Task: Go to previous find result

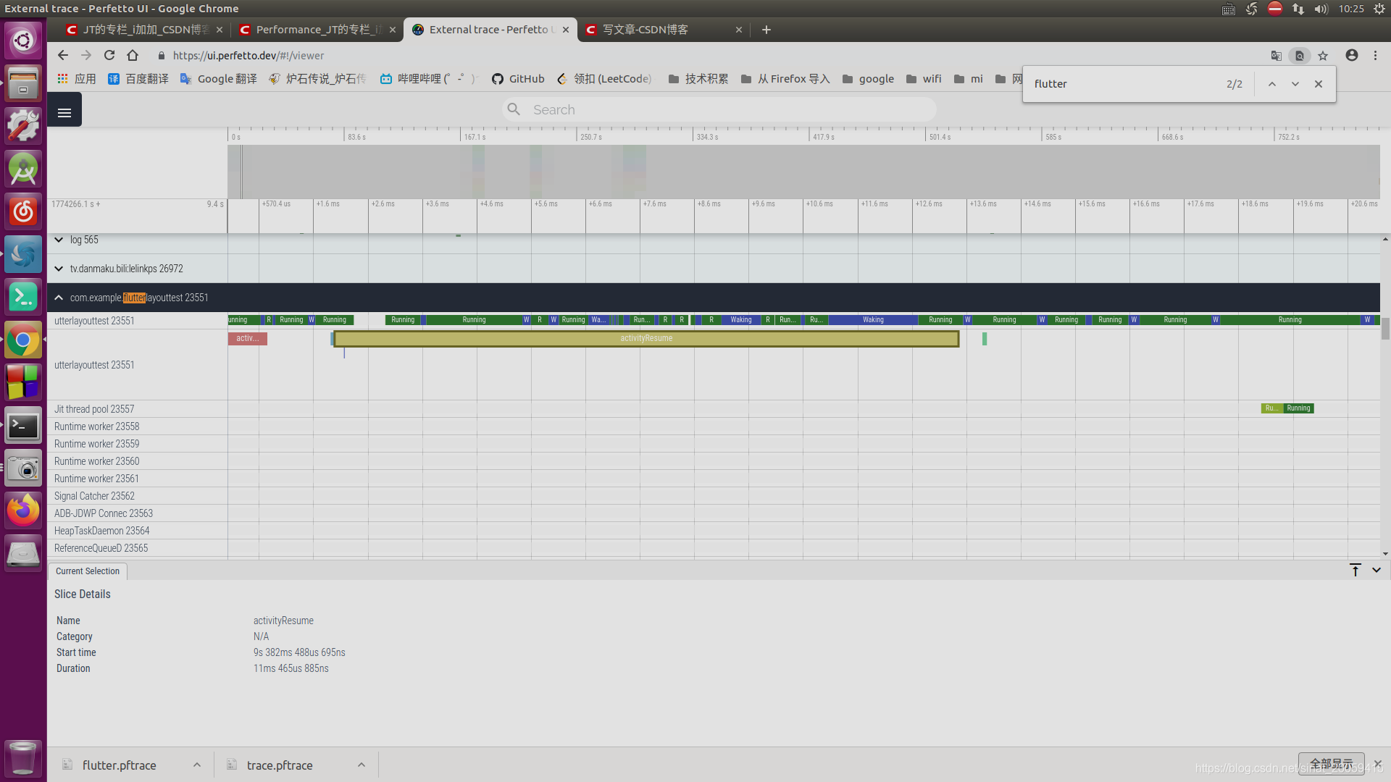Action: click(1271, 84)
